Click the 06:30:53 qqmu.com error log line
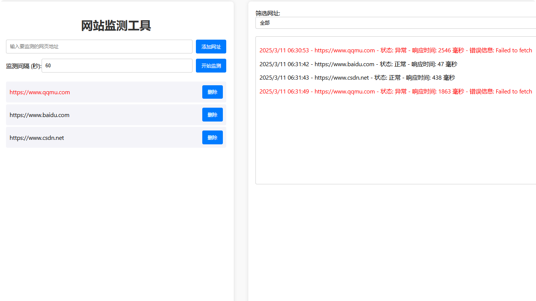The height and width of the screenshot is (301, 536). pyautogui.click(x=396, y=50)
